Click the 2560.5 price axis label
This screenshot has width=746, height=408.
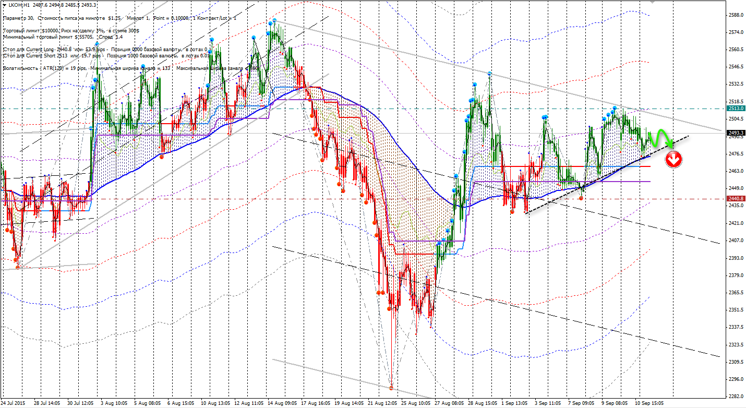pyautogui.click(x=735, y=50)
